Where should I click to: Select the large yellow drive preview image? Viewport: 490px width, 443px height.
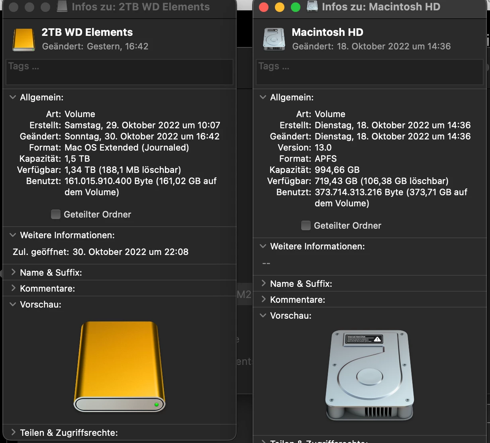click(120, 367)
